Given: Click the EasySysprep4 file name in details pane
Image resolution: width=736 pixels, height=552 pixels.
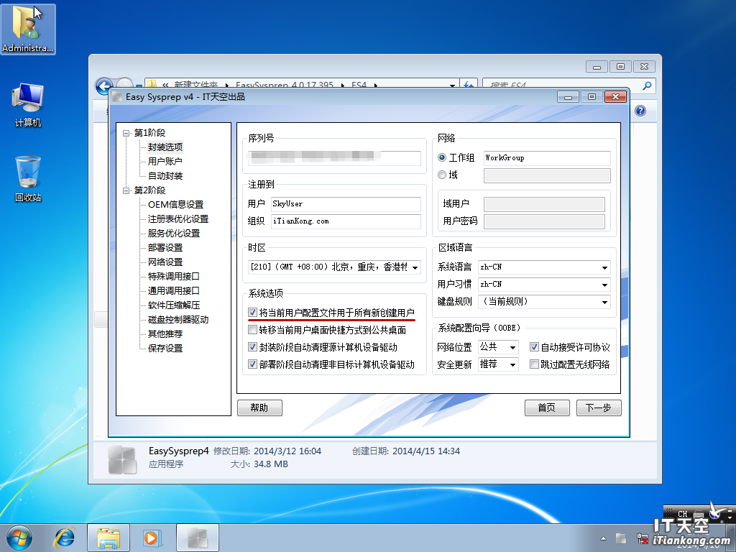Looking at the screenshot, I should [x=179, y=451].
